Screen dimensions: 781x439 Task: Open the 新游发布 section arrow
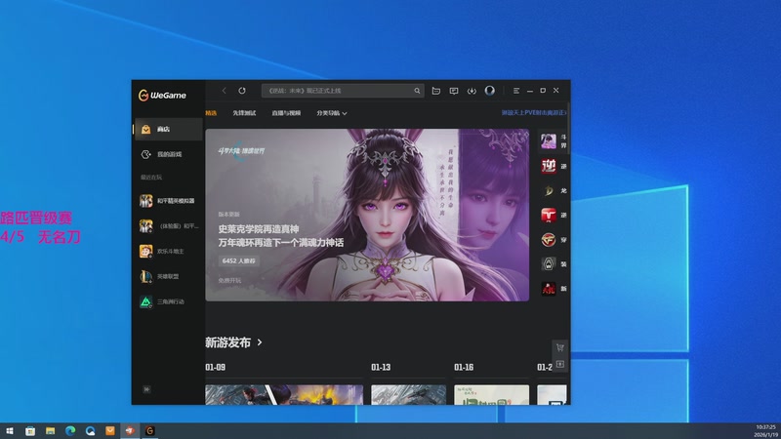pos(260,342)
